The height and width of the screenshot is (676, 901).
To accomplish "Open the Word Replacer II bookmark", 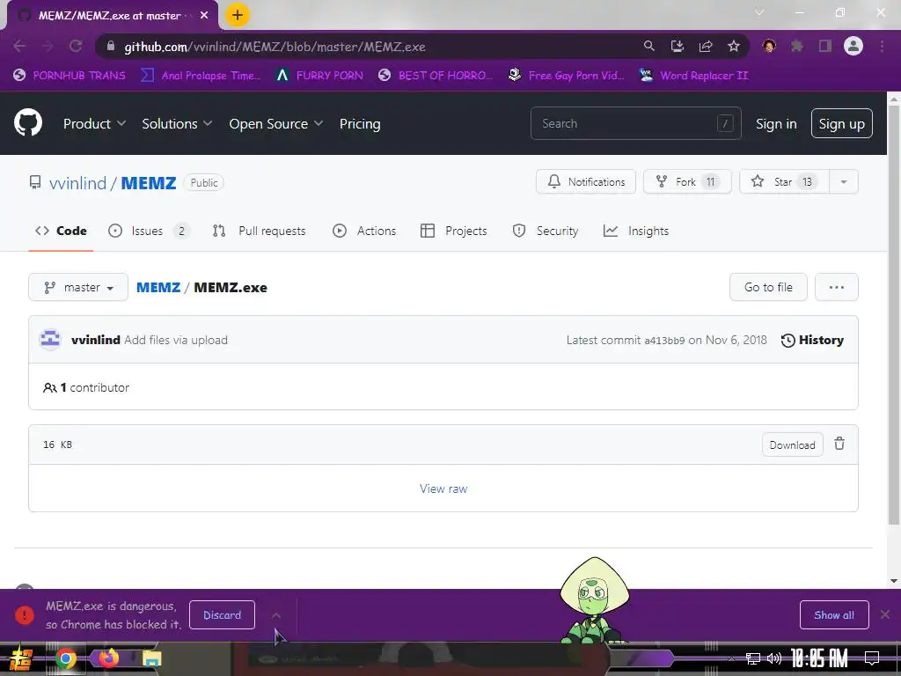I will [x=693, y=76].
